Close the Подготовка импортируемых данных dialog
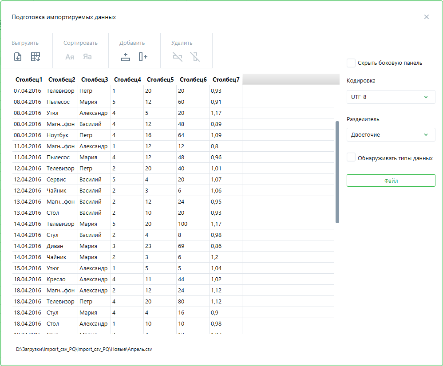 [427, 17]
